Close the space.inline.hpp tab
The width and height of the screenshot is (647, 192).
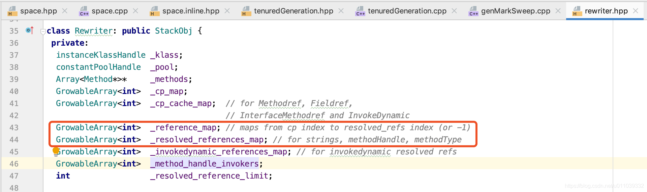coord(227,11)
